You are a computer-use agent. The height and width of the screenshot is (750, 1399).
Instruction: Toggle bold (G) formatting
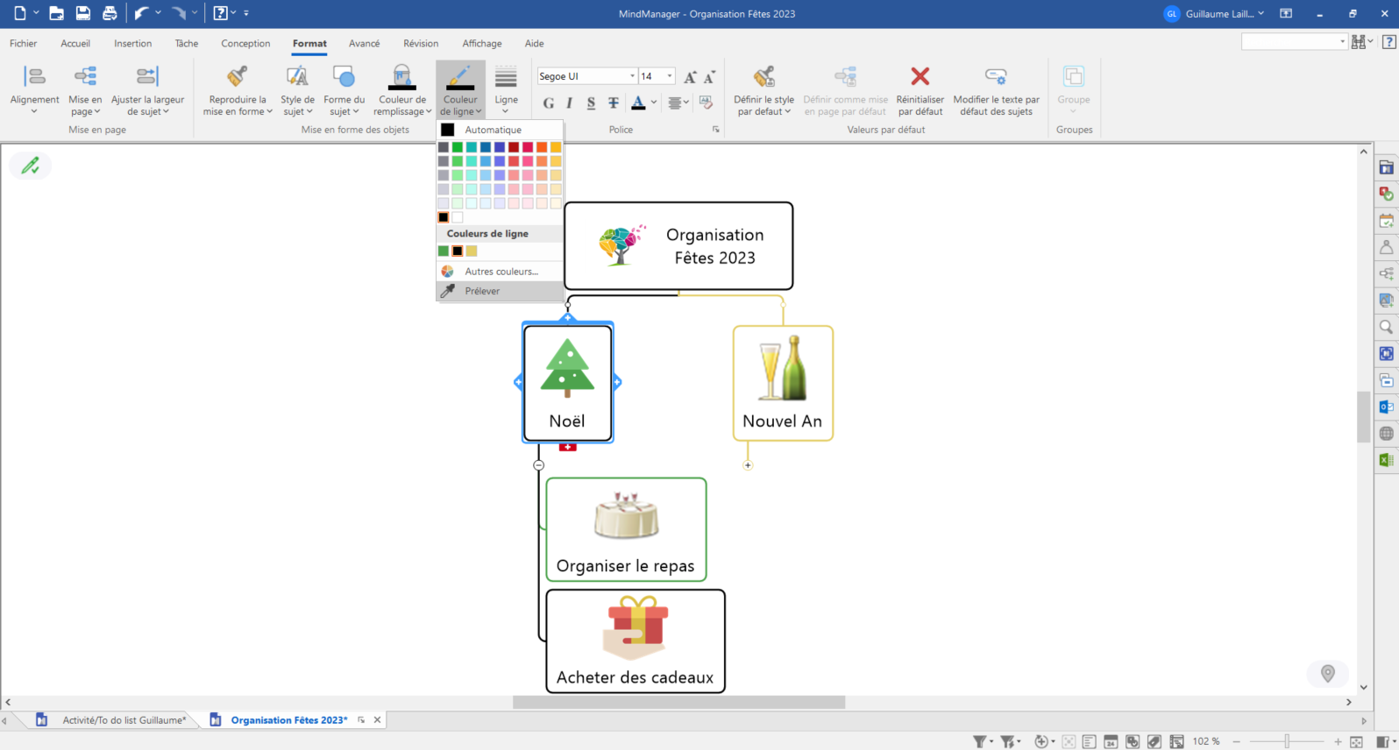[x=549, y=103]
